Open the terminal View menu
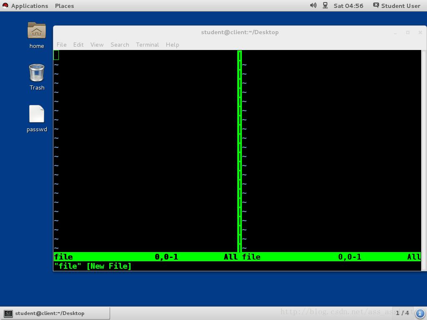The width and height of the screenshot is (427, 320). pos(97,45)
